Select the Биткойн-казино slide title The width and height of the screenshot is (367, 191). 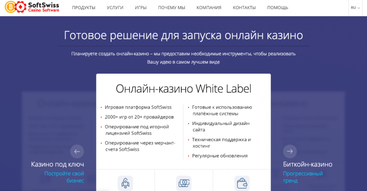coord(307,164)
